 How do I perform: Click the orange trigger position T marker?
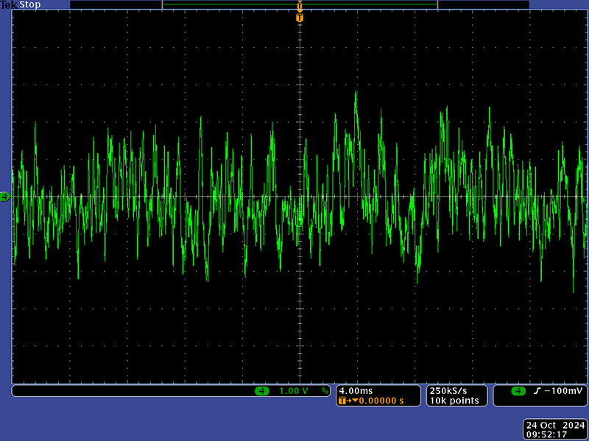point(300,17)
